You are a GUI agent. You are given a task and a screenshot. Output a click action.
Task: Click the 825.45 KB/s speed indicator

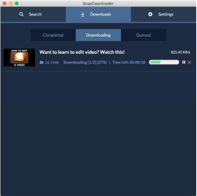[x=181, y=52]
